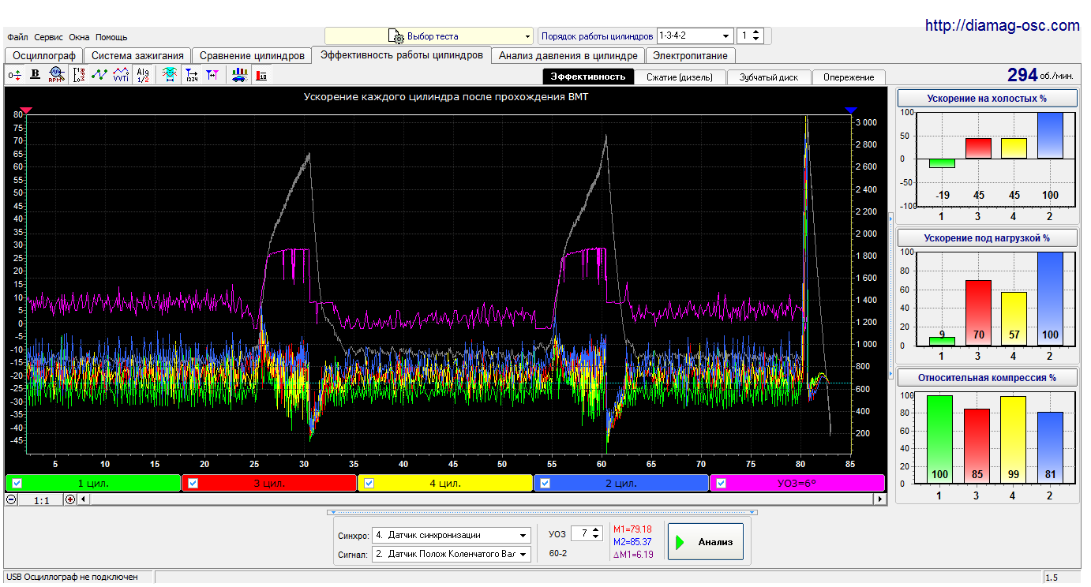Select the green zigzag line graph icon
Image resolution: width=1091 pixels, height=587 pixels.
[x=99, y=75]
